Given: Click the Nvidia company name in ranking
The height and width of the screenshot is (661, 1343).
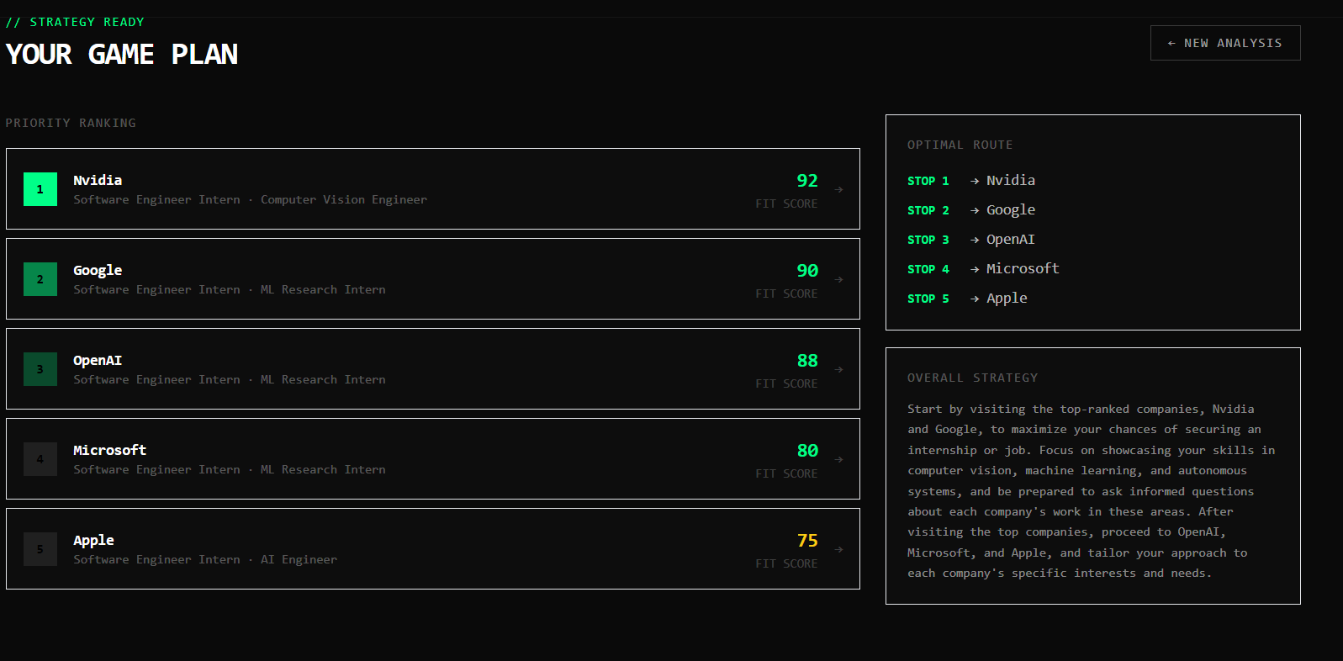Looking at the screenshot, I should [x=98, y=180].
